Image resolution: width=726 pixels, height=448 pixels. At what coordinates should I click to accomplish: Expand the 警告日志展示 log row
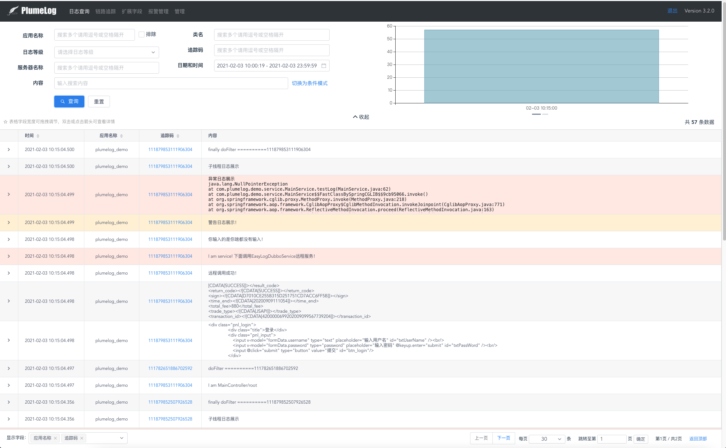pyautogui.click(x=9, y=223)
